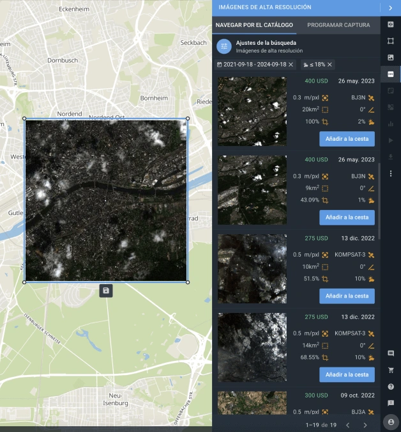Screen dimensions: 401x432
Task: Click crop coverage icon beside 43.09%
Action: pos(325,200)
